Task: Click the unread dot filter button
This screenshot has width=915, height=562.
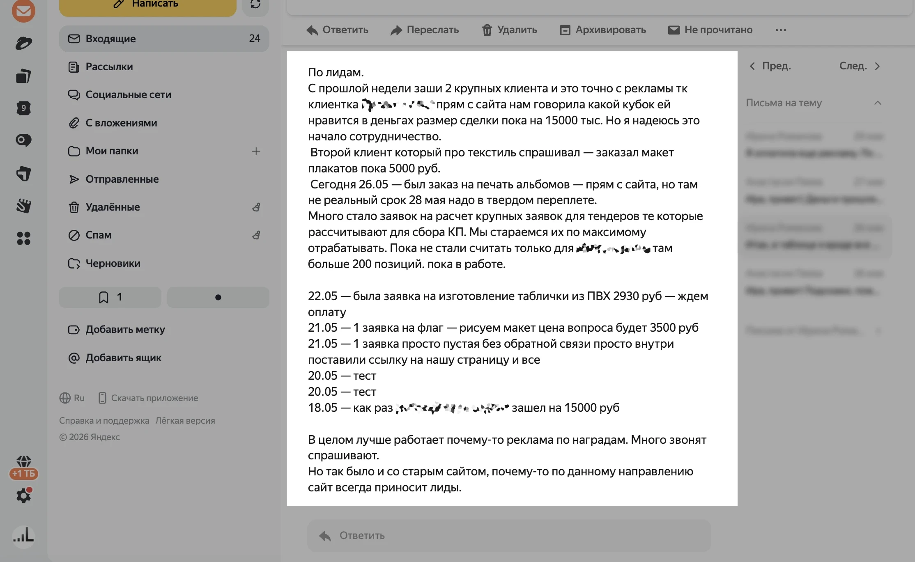Action: pyautogui.click(x=218, y=297)
